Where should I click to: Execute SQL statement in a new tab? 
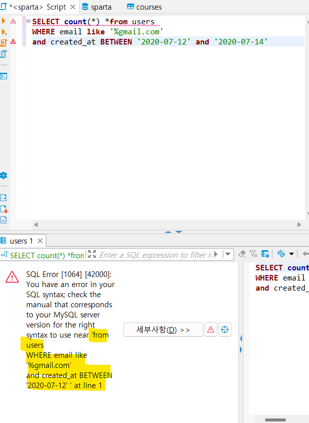point(4,32)
